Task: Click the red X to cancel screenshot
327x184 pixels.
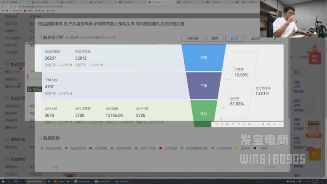Action: coord(274,124)
